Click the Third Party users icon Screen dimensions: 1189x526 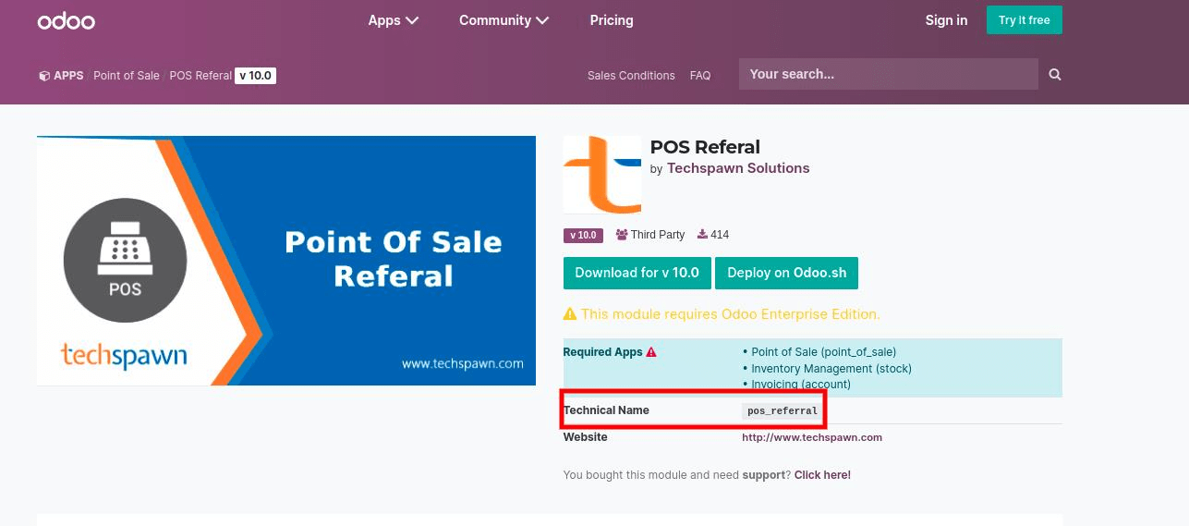[622, 235]
